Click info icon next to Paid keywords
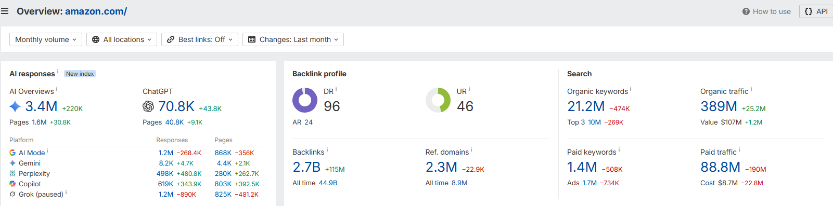This screenshot has height=206, width=833. 619,150
